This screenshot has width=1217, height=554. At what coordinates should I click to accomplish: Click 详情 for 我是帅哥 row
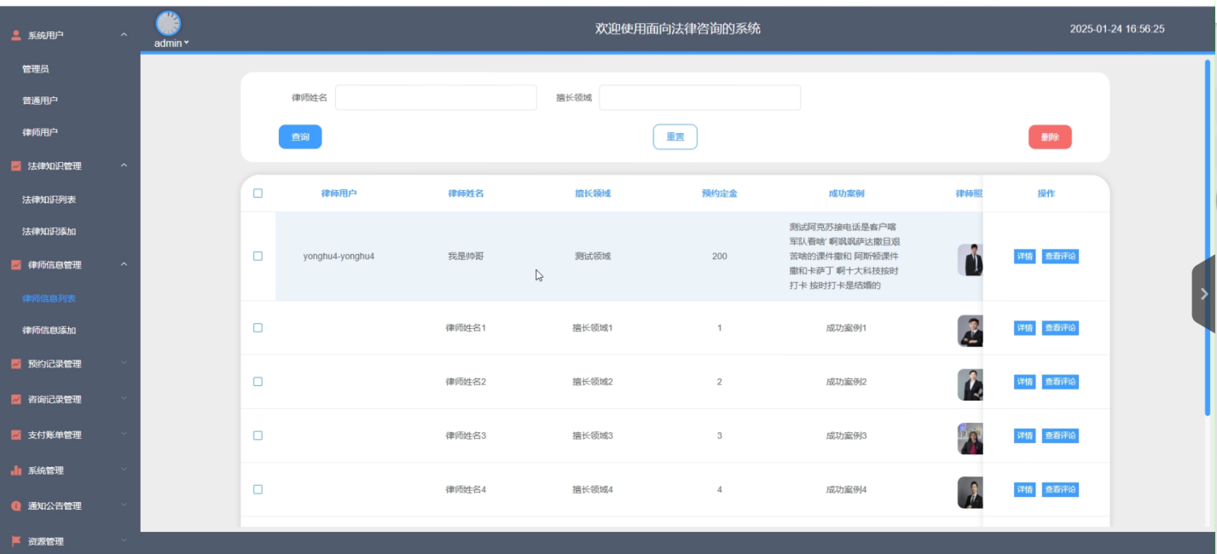tap(1024, 257)
